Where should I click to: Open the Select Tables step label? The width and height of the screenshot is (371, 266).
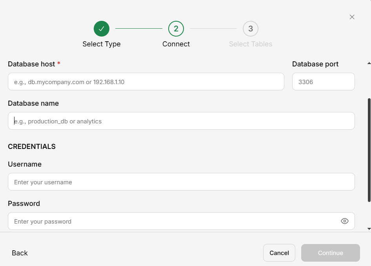(x=251, y=44)
